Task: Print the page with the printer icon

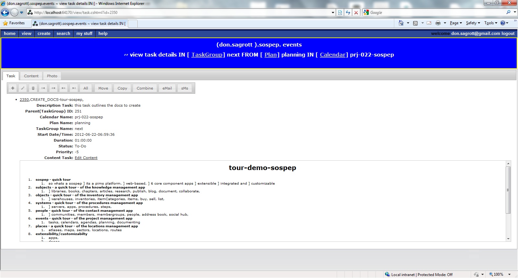Action: [438, 23]
